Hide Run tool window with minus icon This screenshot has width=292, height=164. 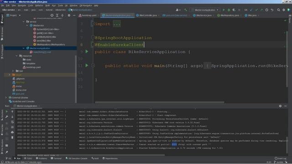[285, 106]
